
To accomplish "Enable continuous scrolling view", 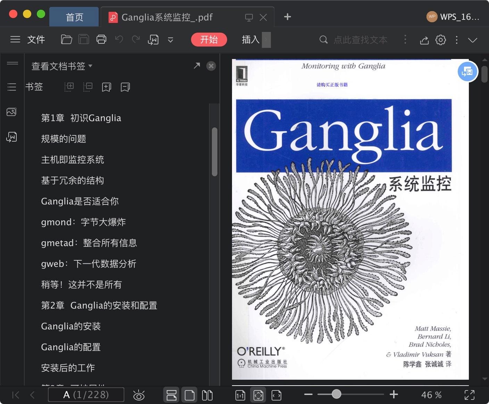I will (172, 395).
